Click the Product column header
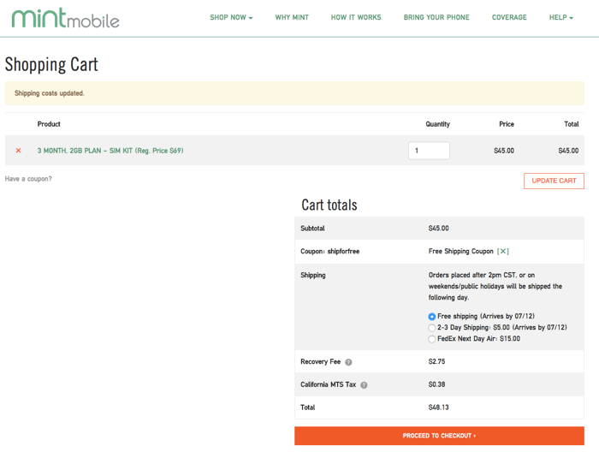The image size is (599, 452). click(x=49, y=124)
